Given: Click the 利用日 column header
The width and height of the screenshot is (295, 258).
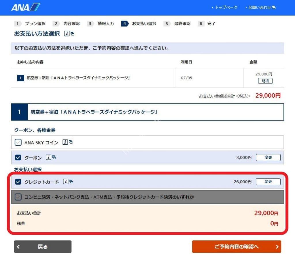Looking at the screenshot, I should point(186,62).
